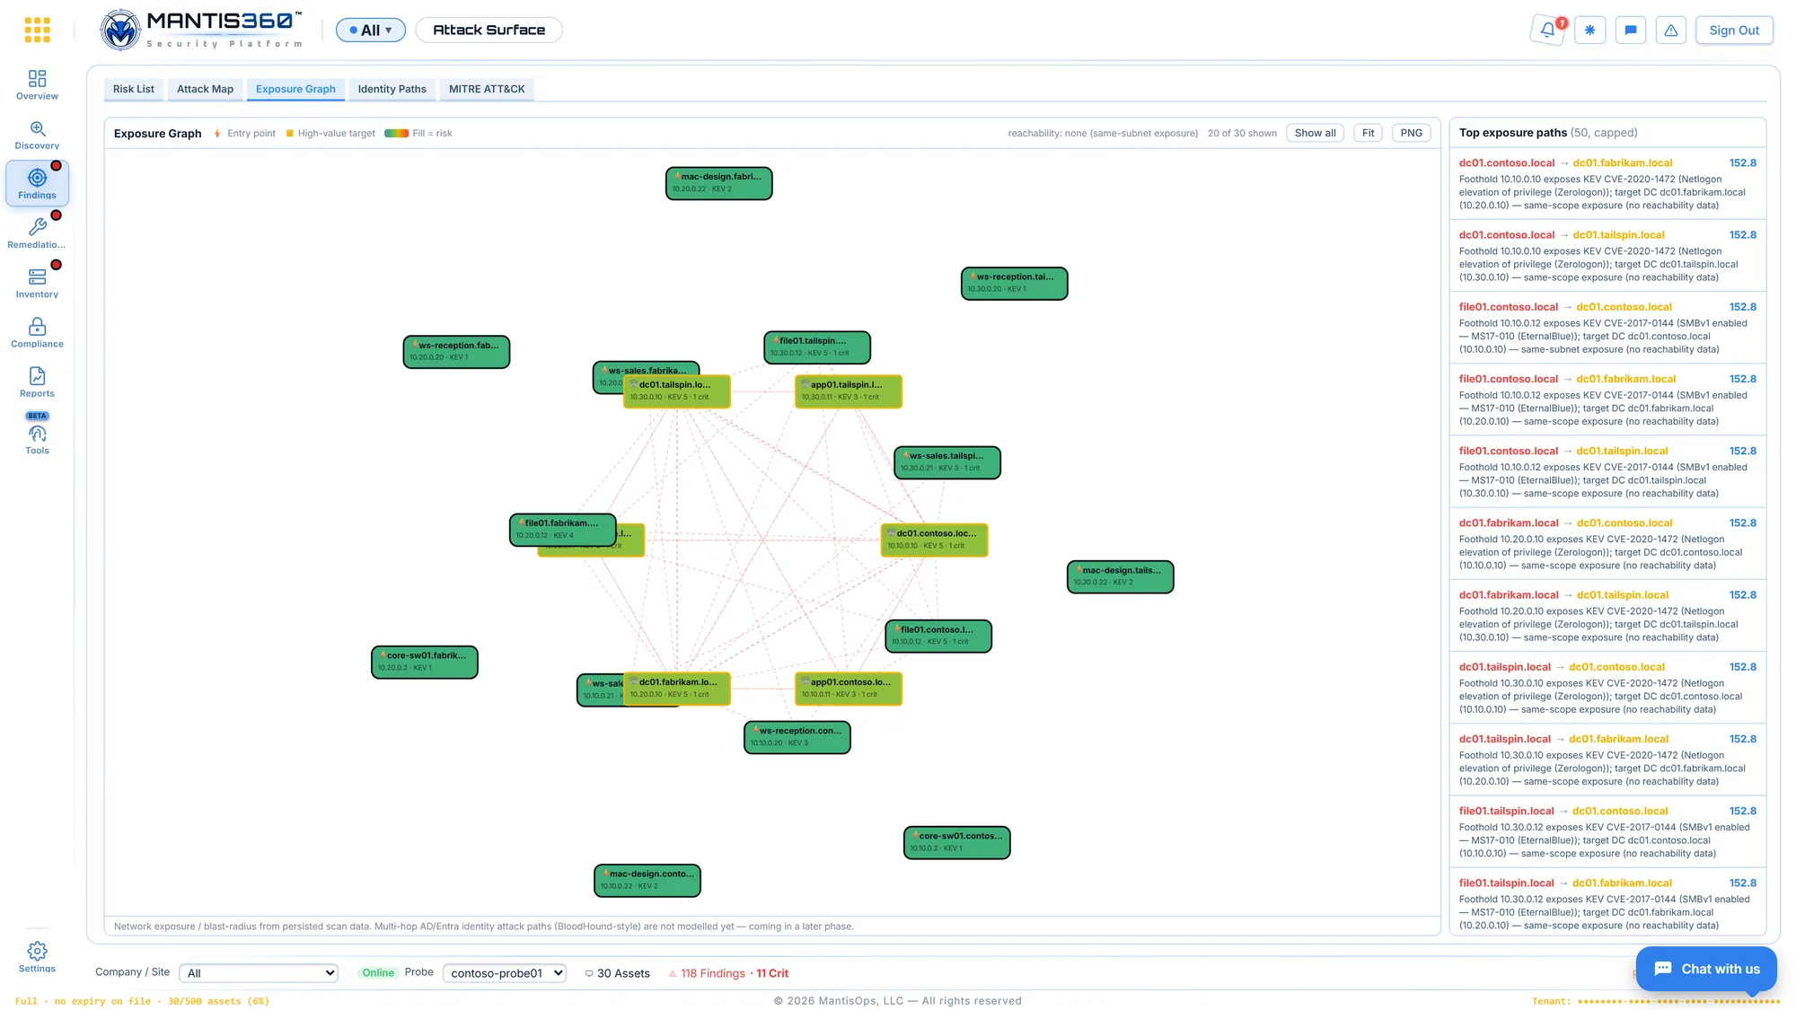Select the file01.contoso graph node
Image resolution: width=1796 pixels, height=1010 pixels.
pos(938,636)
